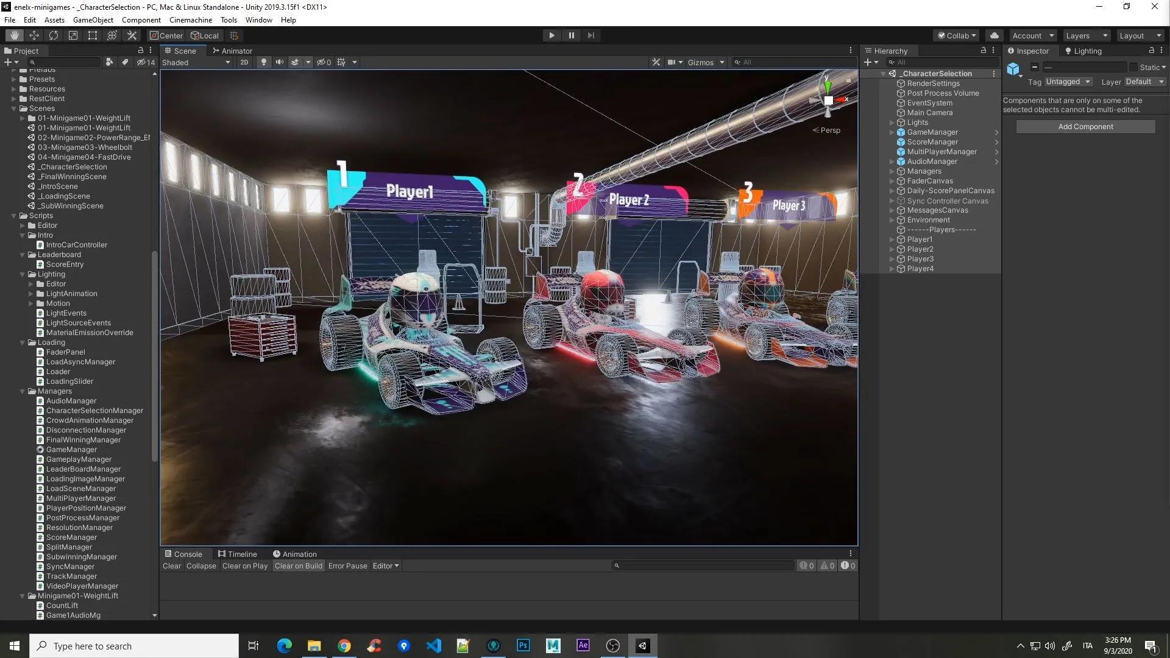Toggle Error Pause in Console
The image size is (1170, 658).
pyautogui.click(x=347, y=566)
